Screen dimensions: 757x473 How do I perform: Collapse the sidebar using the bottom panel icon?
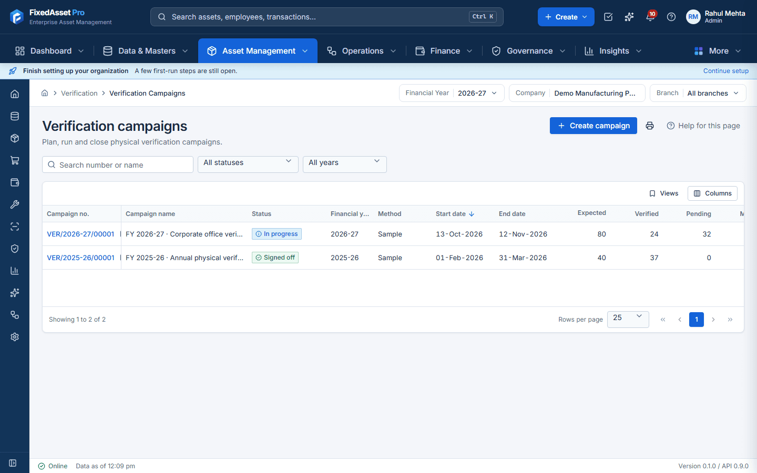(13, 463)
